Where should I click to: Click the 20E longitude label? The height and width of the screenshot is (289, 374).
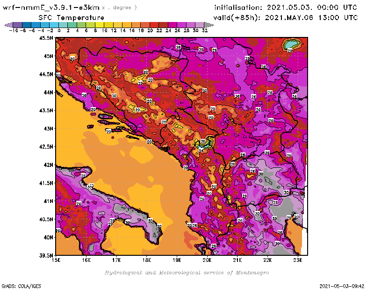coord(207,260)
